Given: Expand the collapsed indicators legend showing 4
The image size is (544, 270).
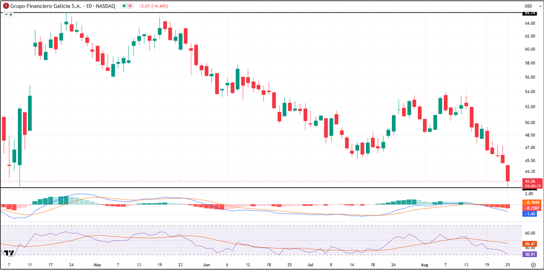Looking at the screenshot, I should coord(8,14).
